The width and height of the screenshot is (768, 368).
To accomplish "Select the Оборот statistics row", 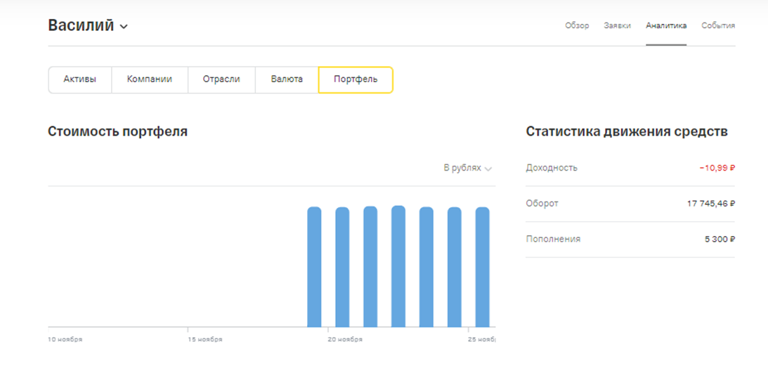I will click(630, 204).
